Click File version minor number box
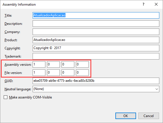Viewport: 163px width, 123px height. 53,73
